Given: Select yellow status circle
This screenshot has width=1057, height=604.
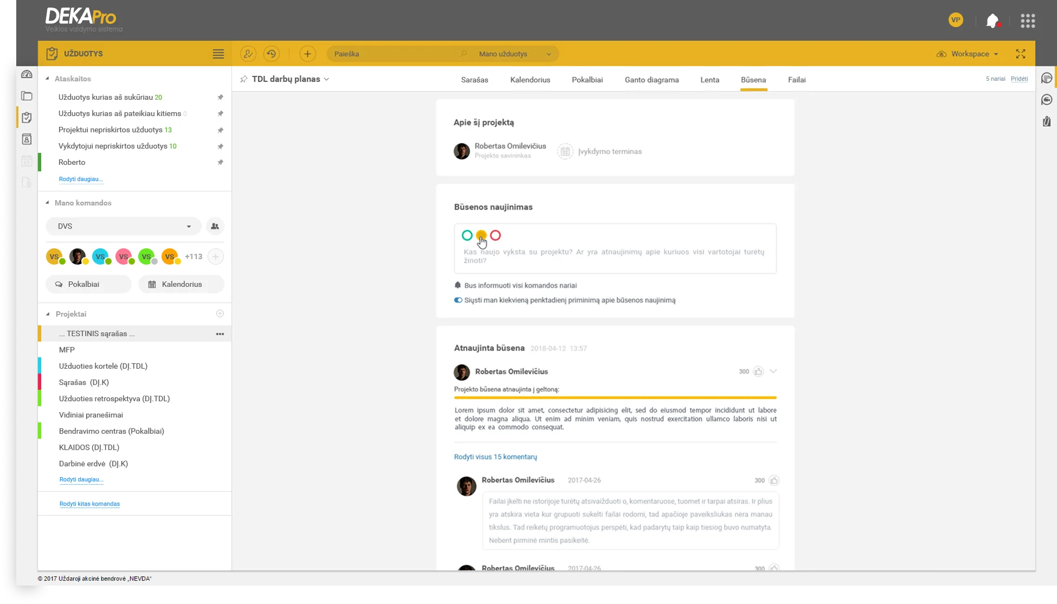Looking at the screenshot, I should 481,235.
